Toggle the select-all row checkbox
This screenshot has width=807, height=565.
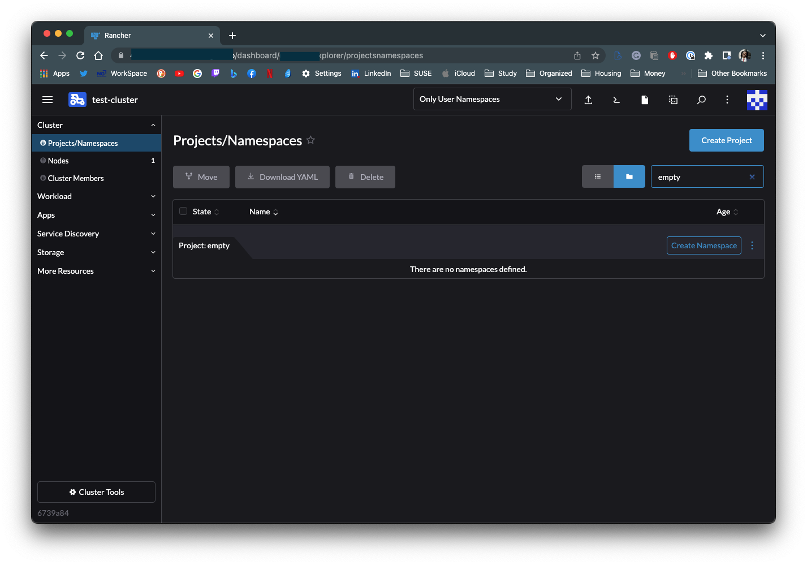click(183, 210)
